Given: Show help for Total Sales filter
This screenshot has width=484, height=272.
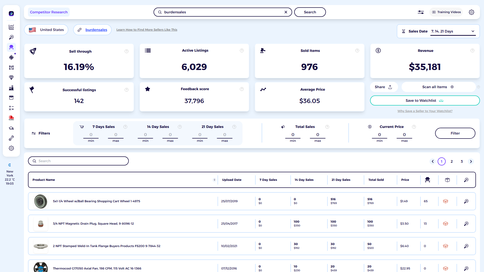Looking at the screenshot, I should (x=327, y=127).
